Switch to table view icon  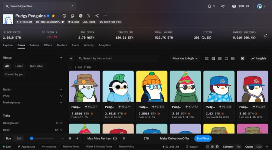click(233, 59)
